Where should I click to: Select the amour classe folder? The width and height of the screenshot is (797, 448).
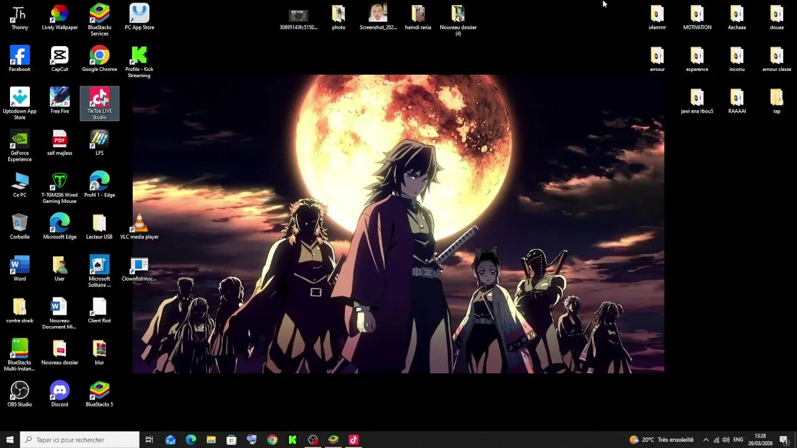[x=776, y=59]
